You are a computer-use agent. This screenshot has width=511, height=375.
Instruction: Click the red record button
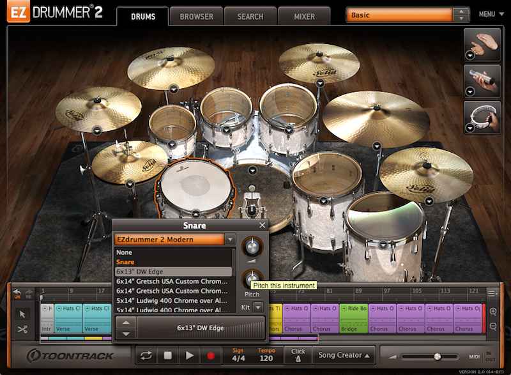pyautogui.click(x=211, y=356)
